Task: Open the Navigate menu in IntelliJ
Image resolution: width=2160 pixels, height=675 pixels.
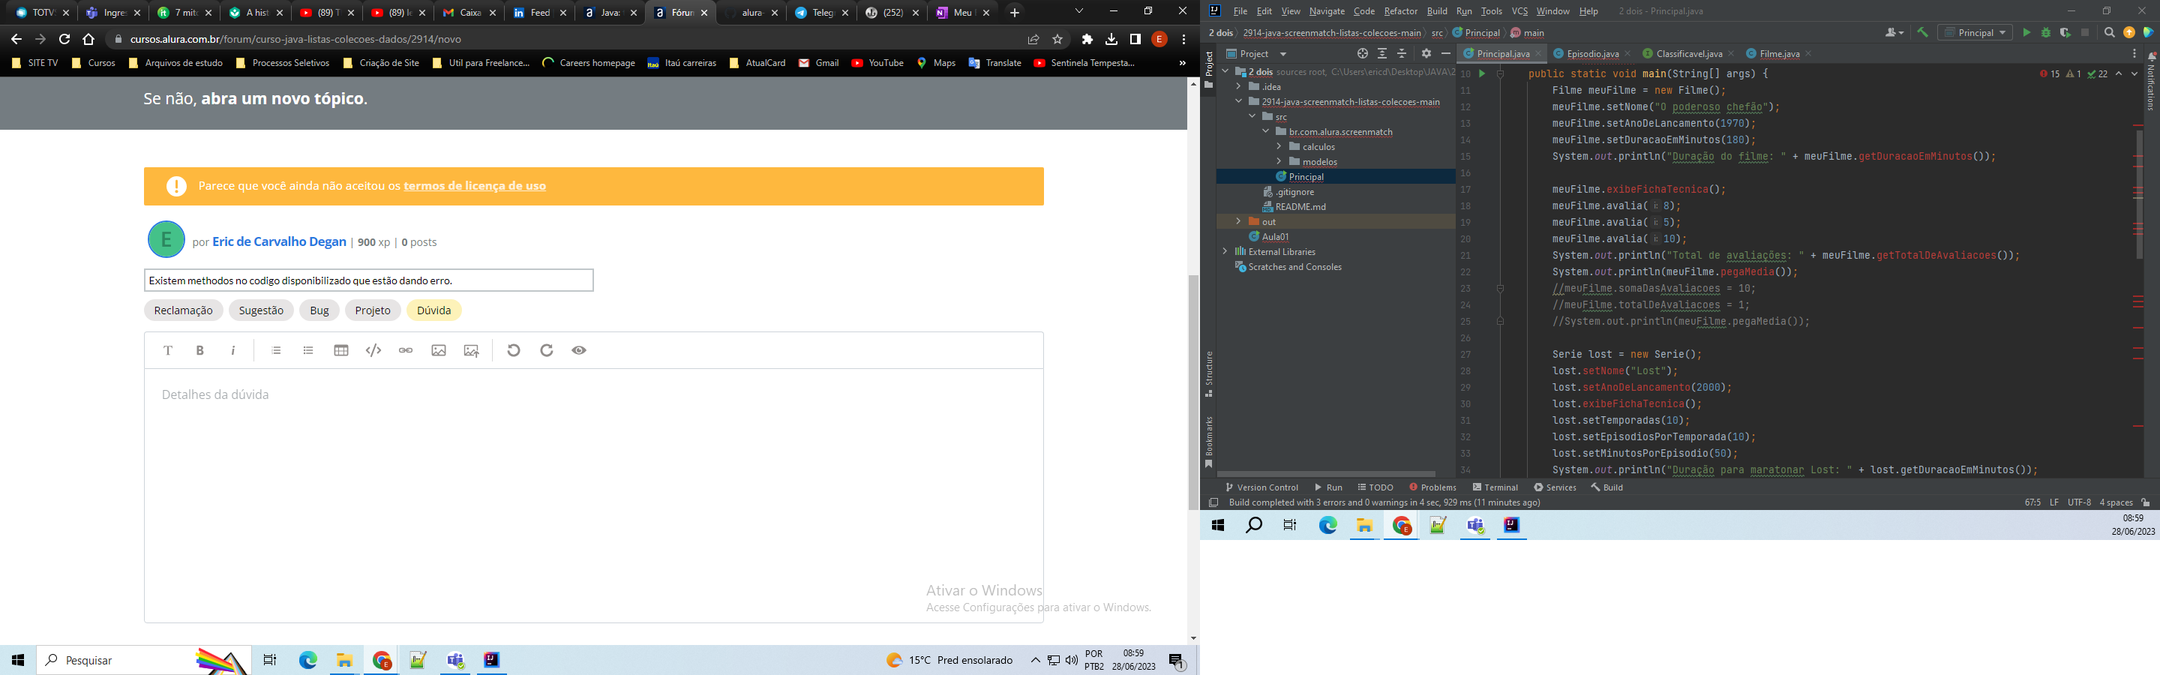Action: (x=1327, y=12)
